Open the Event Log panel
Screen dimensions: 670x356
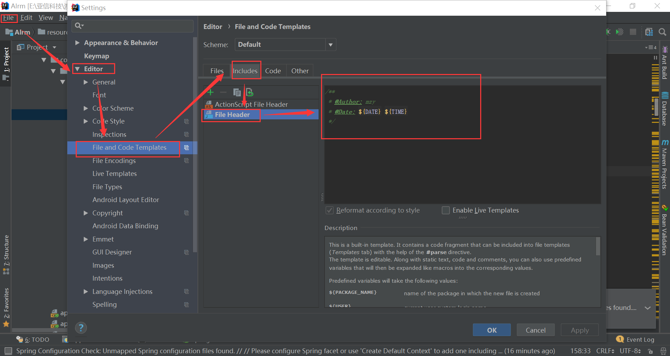[x=635, y=340]
